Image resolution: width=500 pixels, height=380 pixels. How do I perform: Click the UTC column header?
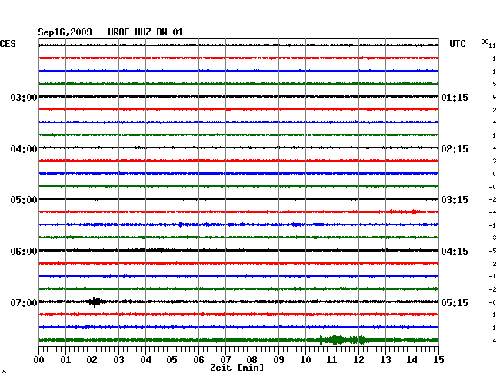coord(457,44)
